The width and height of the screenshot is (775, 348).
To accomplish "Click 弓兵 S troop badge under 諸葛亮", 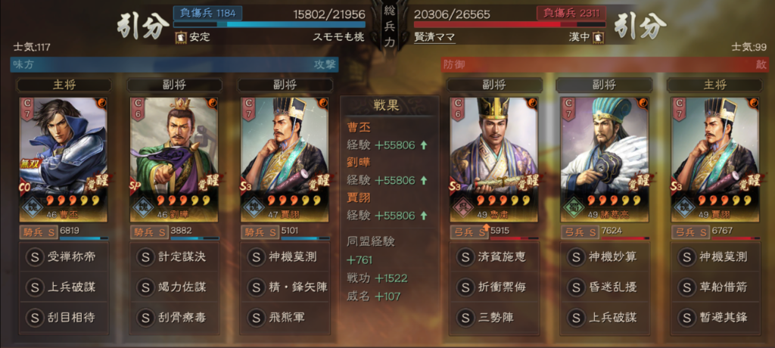I will click(x=580, y=231).
